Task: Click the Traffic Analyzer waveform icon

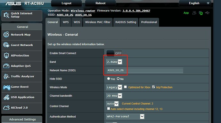Action: [x=6, y=76]
